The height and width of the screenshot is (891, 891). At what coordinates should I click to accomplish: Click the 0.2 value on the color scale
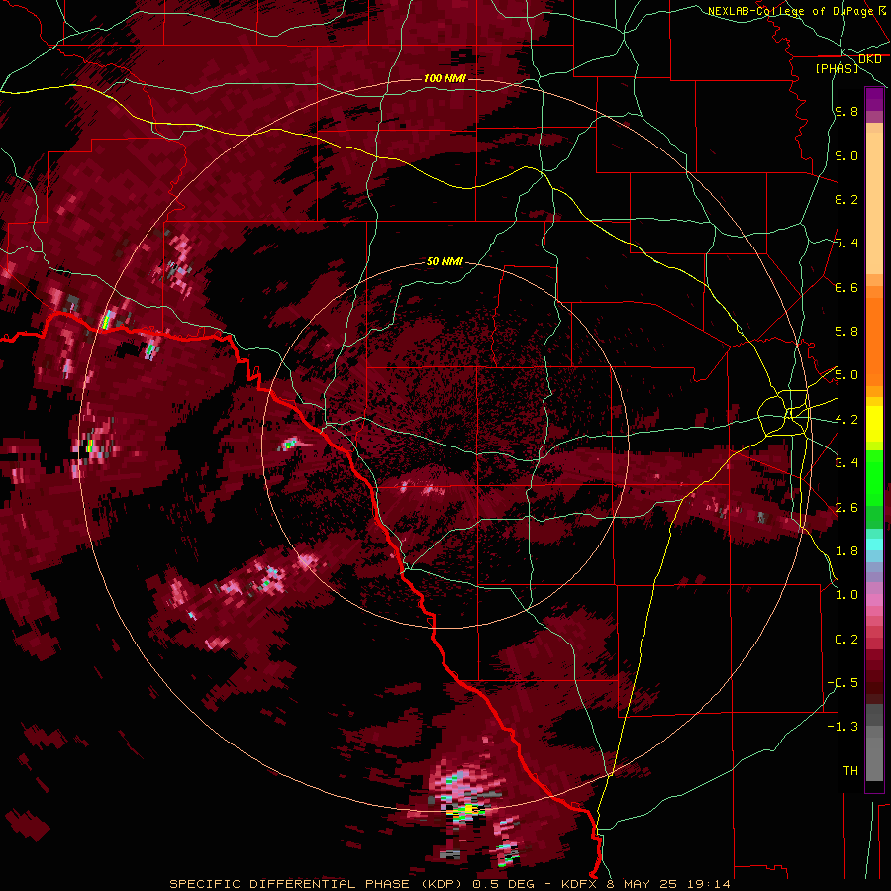pyautogui.click(x=846, y=639)
